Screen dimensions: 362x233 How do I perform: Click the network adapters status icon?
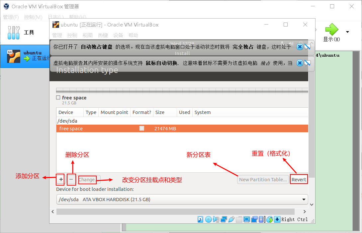(224, 219)
